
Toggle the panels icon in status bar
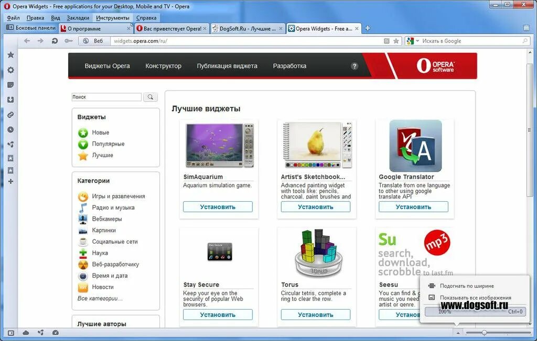pyautogui.click(x=10, y=333)
